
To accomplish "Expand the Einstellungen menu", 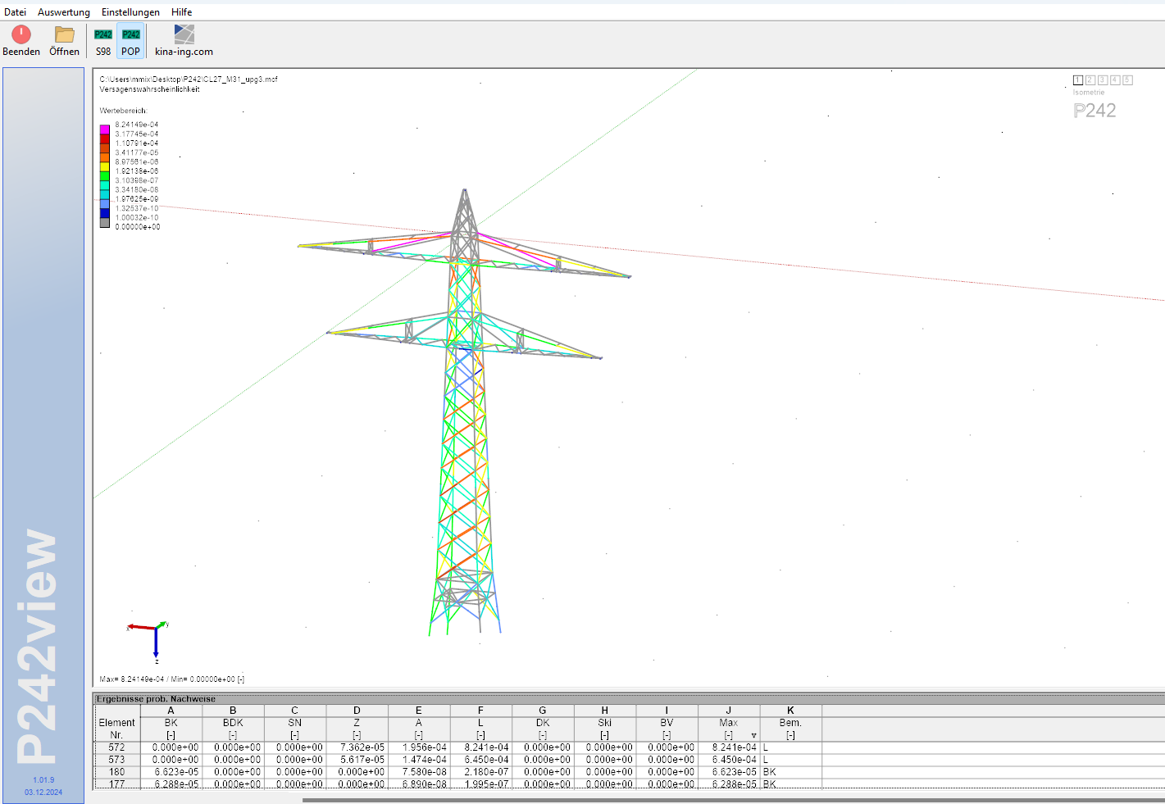I will (x=130, y=12).
